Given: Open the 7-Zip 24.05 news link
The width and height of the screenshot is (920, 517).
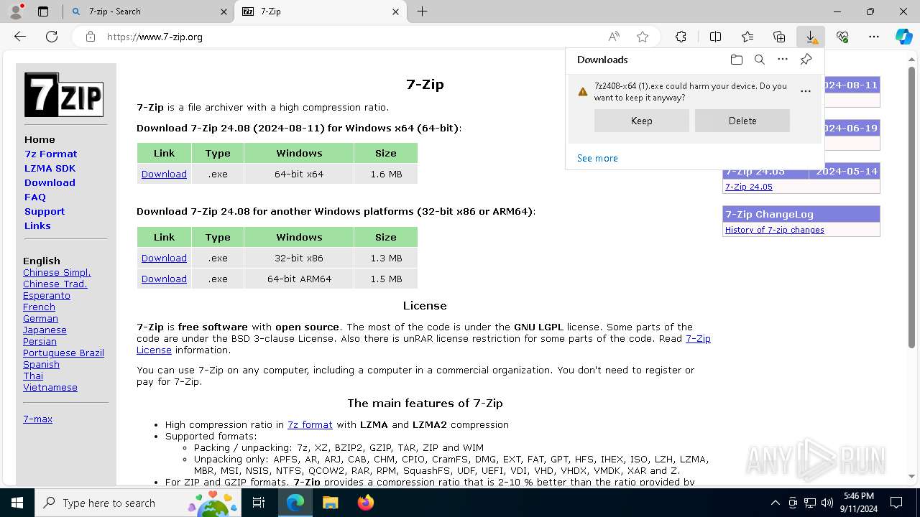Looking at the screenshot, I should pos(748,187).
